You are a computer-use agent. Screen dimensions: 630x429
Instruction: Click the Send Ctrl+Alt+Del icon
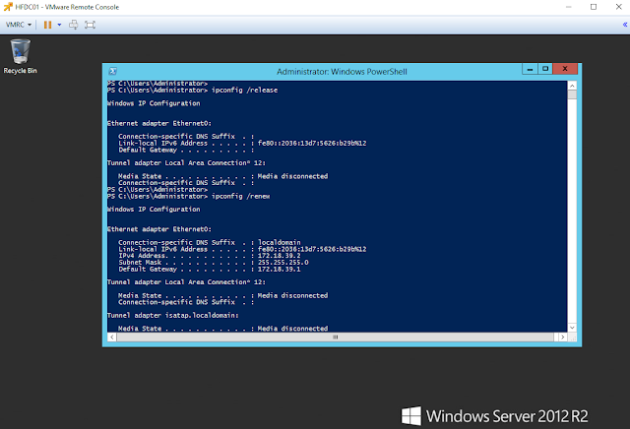tap(73, 25)
